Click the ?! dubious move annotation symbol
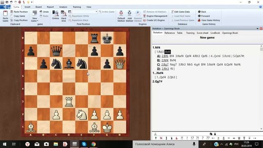 pos(197,138)
